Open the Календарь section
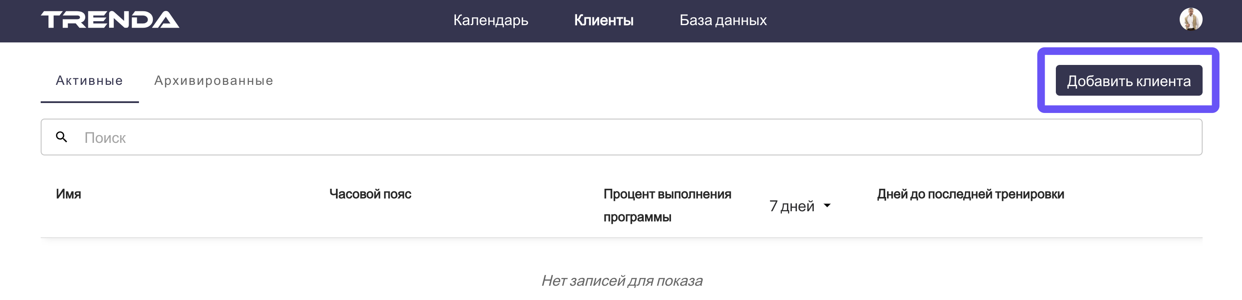 pyautogui.click(x=490, y=20)
